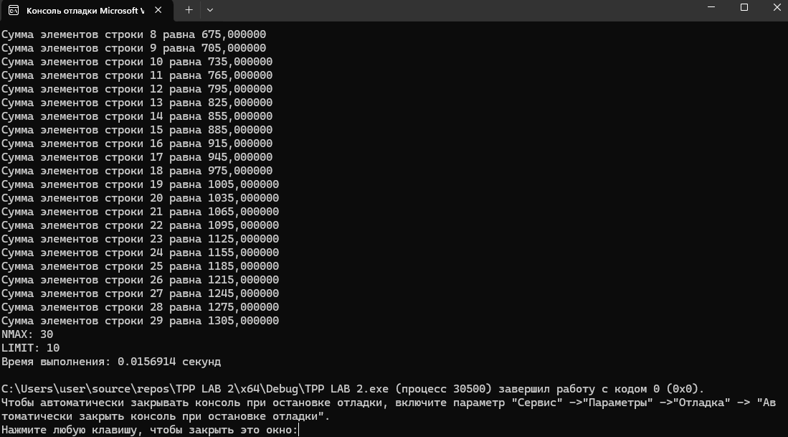The width and height of the screenshot is (788, 437).
Task: Click the line 'строки 20 равна 1035,000000'
Action: (x=141, y=198)
